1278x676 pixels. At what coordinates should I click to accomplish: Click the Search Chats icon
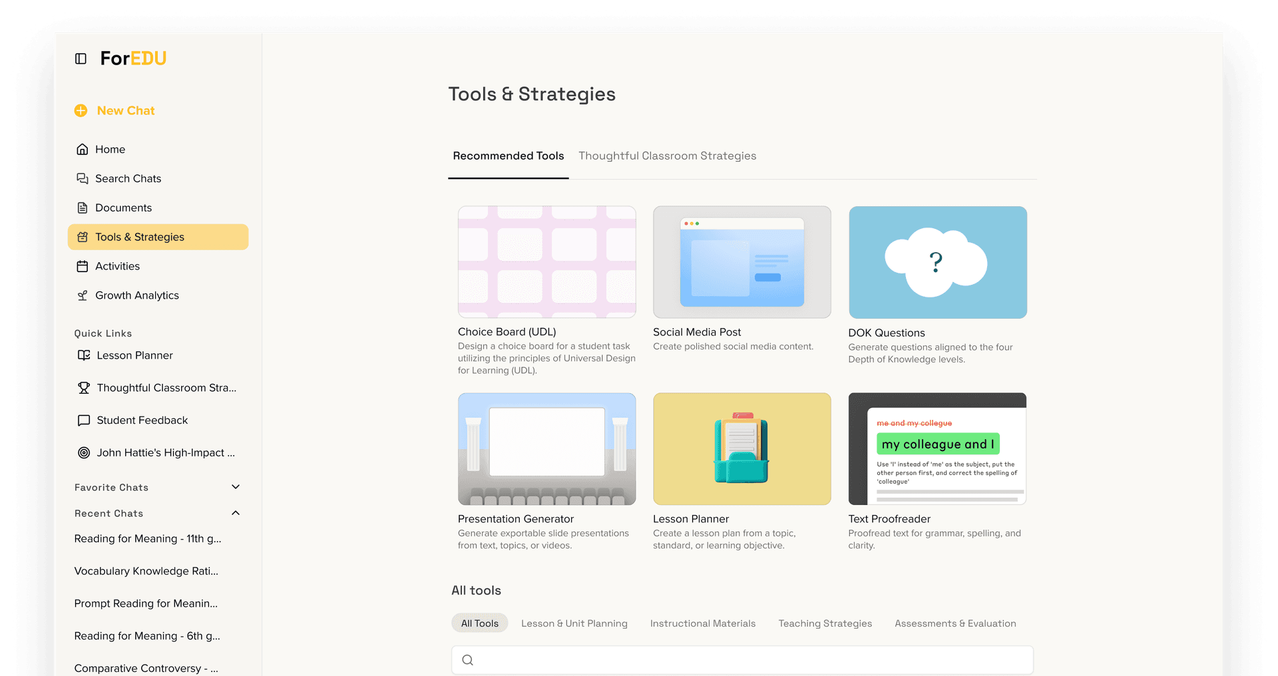(x=83, y=178)
